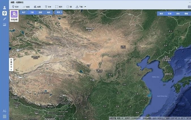
Task: Open the image gallery sidebar icon
Action: (x=4, y=25)
